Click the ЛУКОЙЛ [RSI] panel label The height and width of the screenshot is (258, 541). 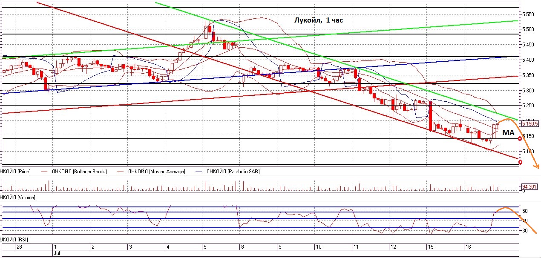tap(14, 241)
